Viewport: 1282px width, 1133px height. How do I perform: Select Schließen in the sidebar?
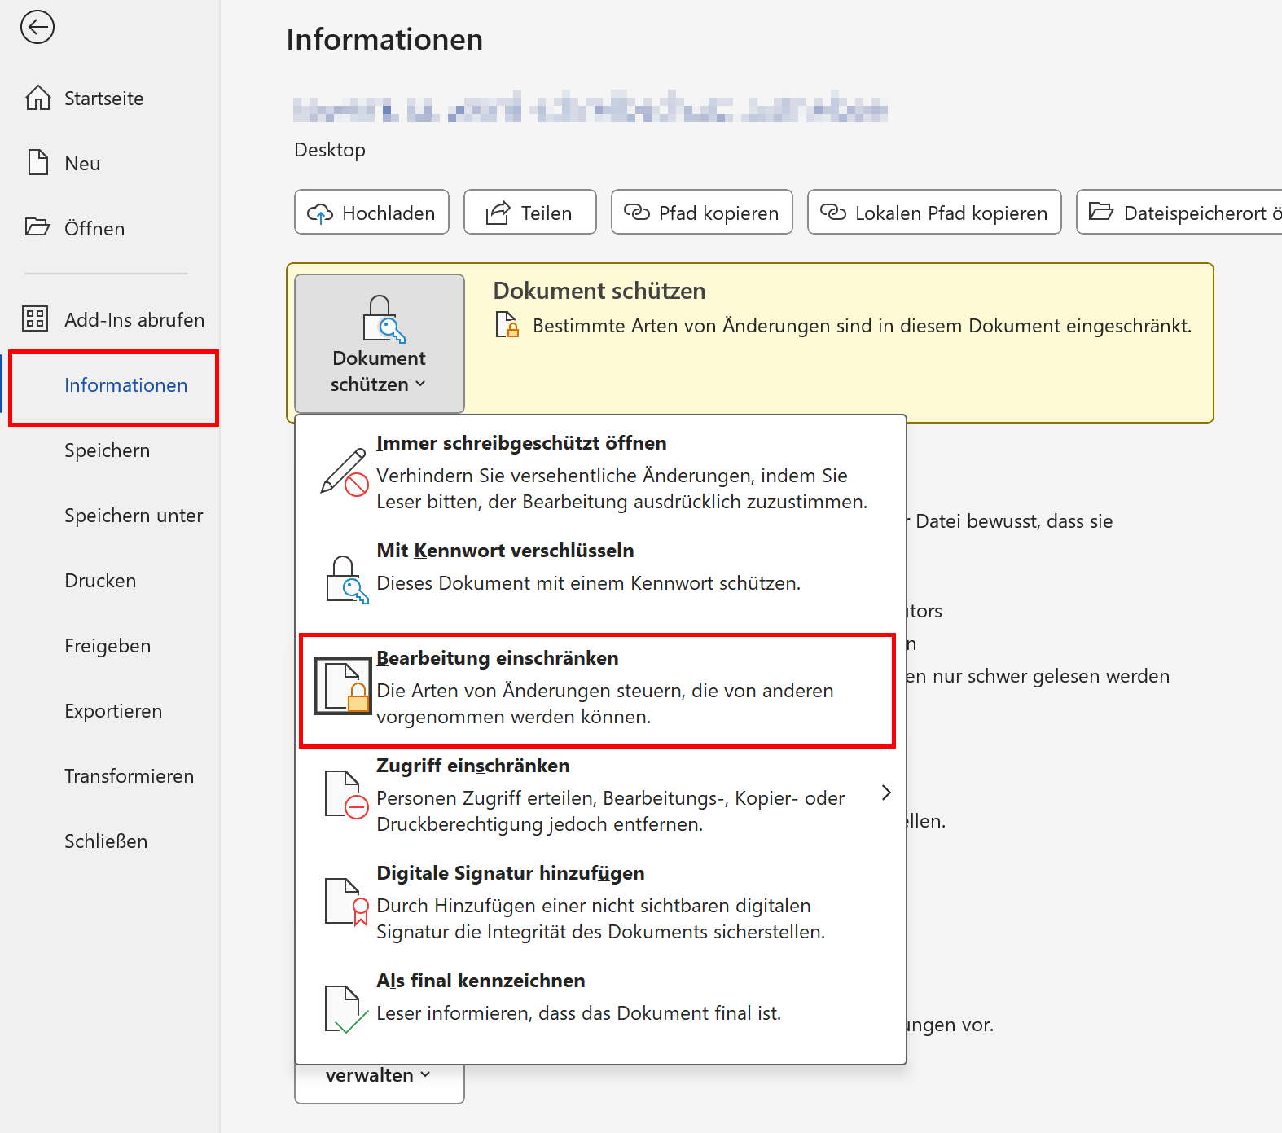(110, 841)
